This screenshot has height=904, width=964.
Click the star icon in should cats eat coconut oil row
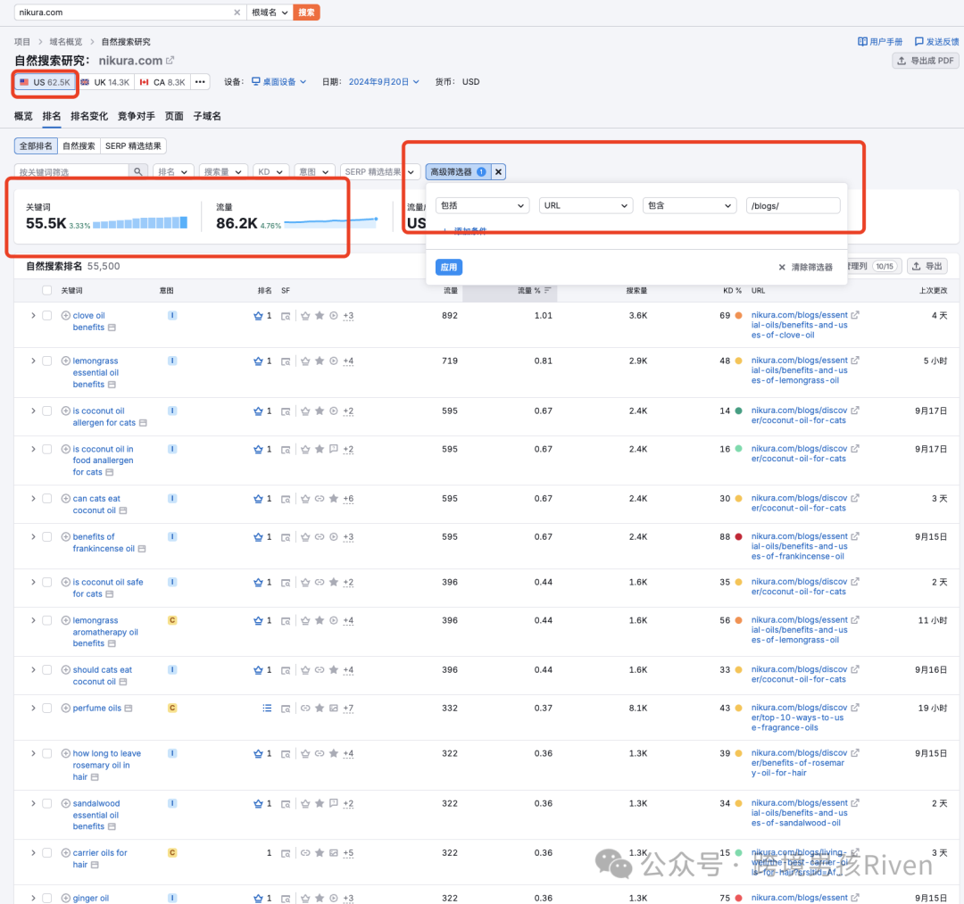pyautogui.click(x=334, y=670)
